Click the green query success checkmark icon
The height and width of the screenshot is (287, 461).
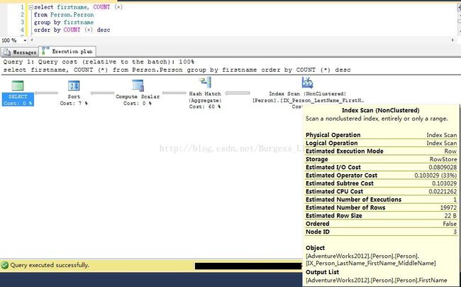5,265
